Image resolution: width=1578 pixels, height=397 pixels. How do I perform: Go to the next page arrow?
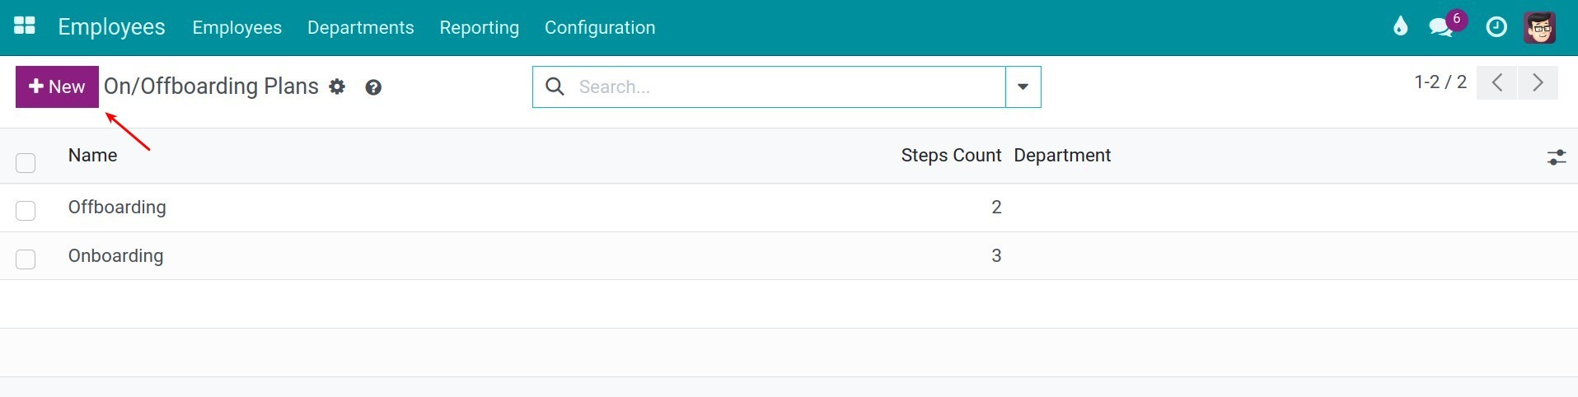(x=1538, y=82)
